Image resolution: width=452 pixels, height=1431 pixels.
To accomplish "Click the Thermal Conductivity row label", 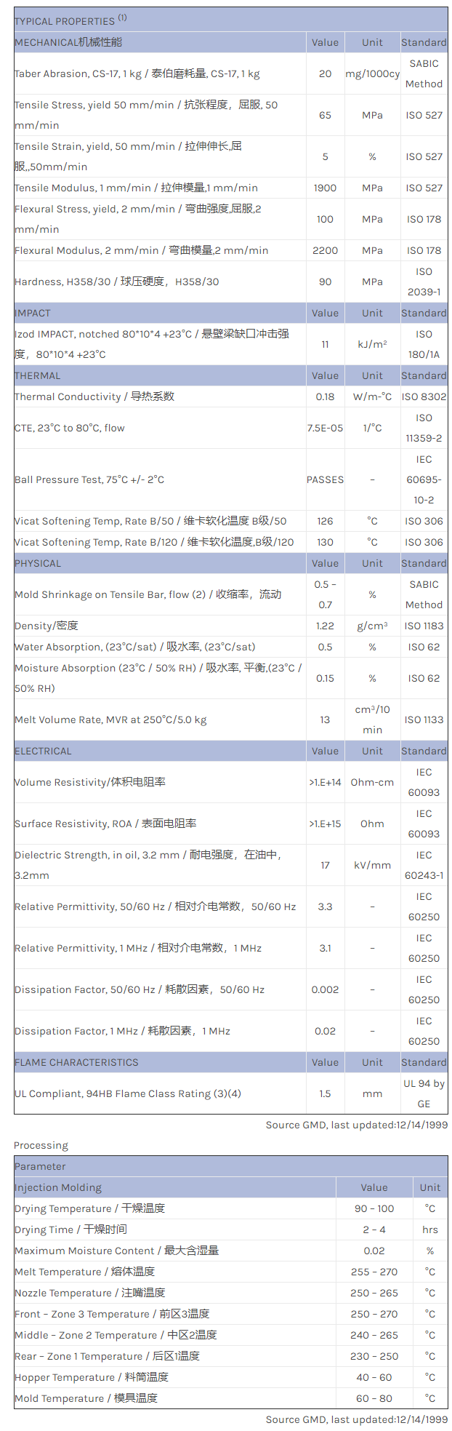I will 94,396.
